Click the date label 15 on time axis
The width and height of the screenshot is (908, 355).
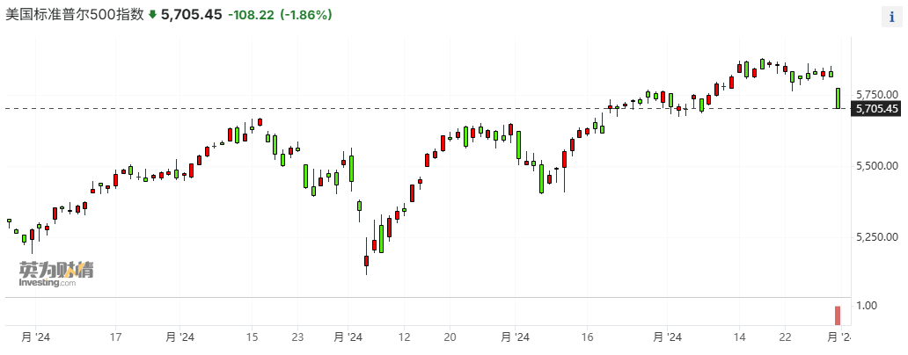click(x=252, y=337)
